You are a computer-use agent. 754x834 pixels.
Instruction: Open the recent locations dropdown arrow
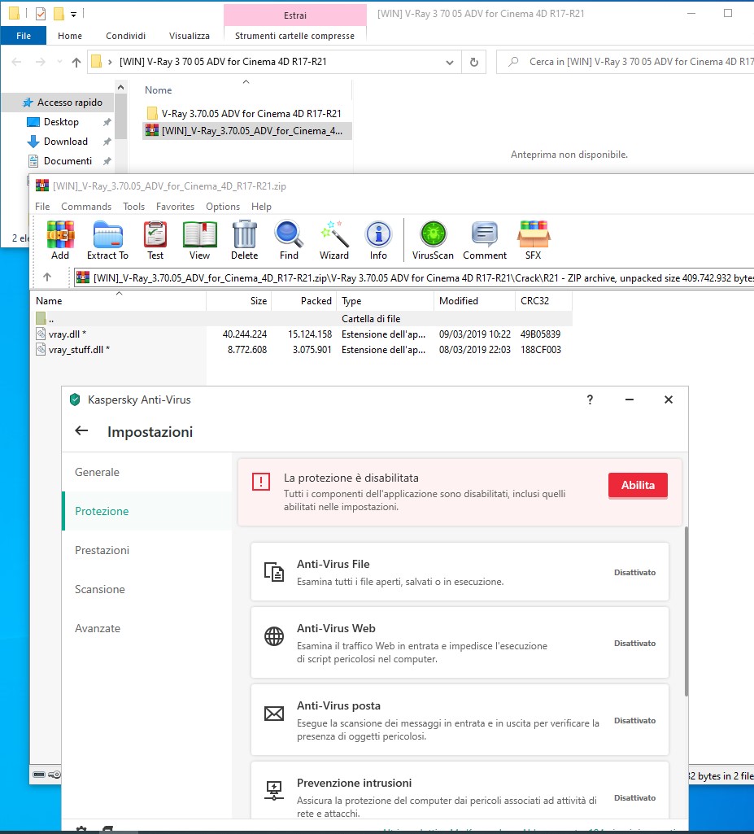pos(59,62)
